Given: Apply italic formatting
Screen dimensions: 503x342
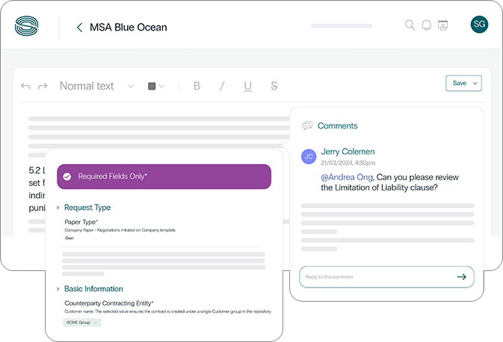Looking at the screenshot, I should (x=222, y=86).
